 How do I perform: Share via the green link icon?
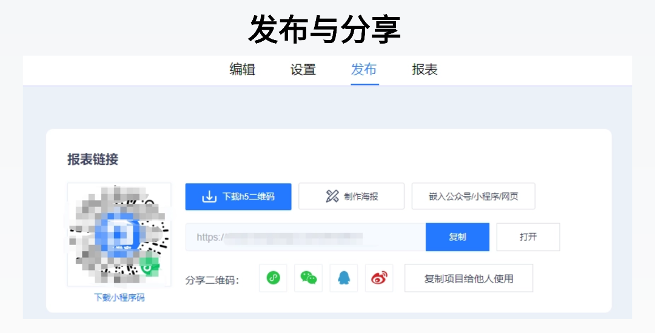(273, 278)
